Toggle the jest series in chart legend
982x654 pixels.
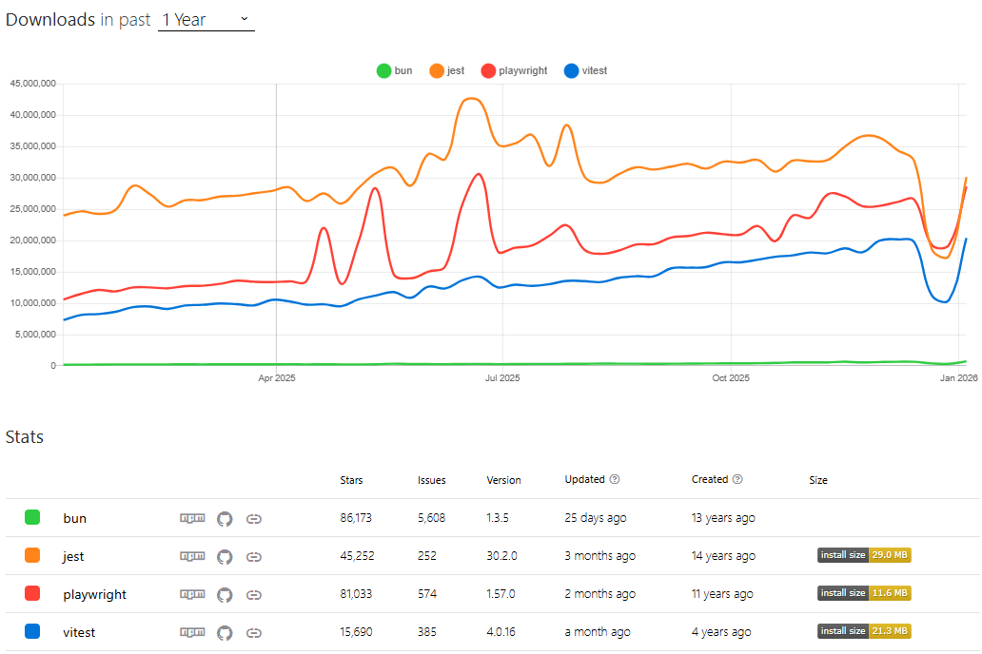point(446,70)
